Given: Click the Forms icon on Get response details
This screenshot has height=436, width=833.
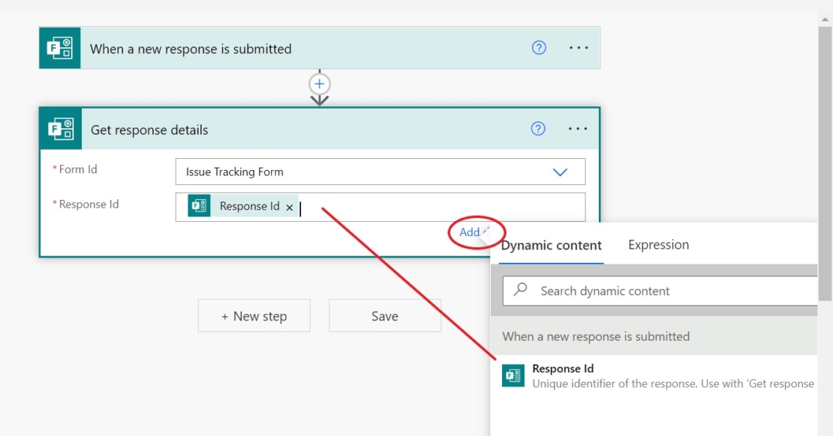Looking at the screenshot, I should coord(61,128).
